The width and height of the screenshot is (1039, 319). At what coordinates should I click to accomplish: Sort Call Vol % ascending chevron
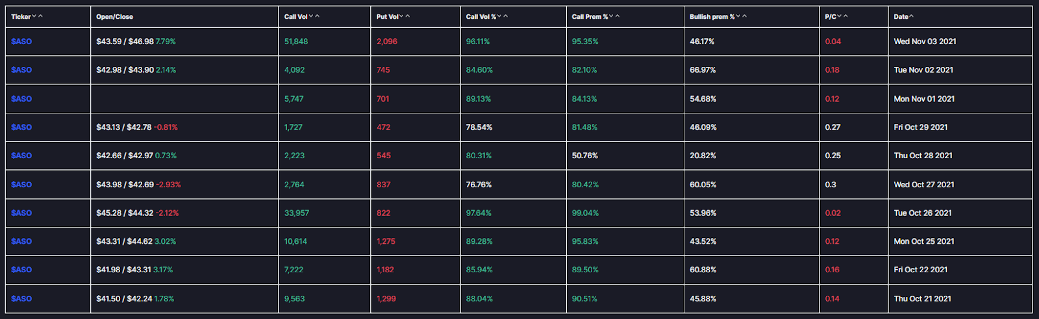[506, 16]
